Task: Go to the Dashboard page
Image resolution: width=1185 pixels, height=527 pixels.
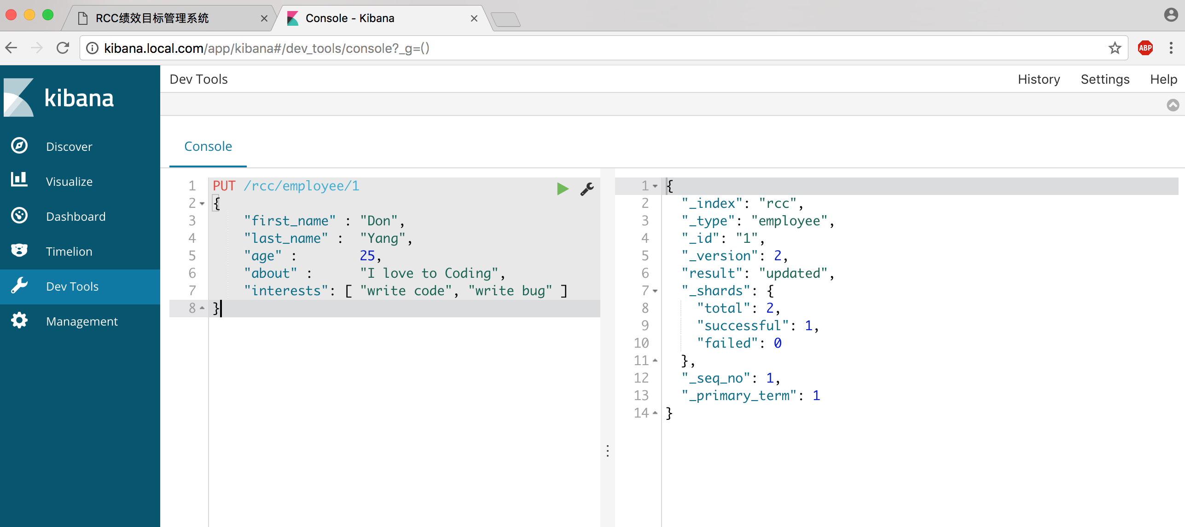Action: tap(76, 217)
